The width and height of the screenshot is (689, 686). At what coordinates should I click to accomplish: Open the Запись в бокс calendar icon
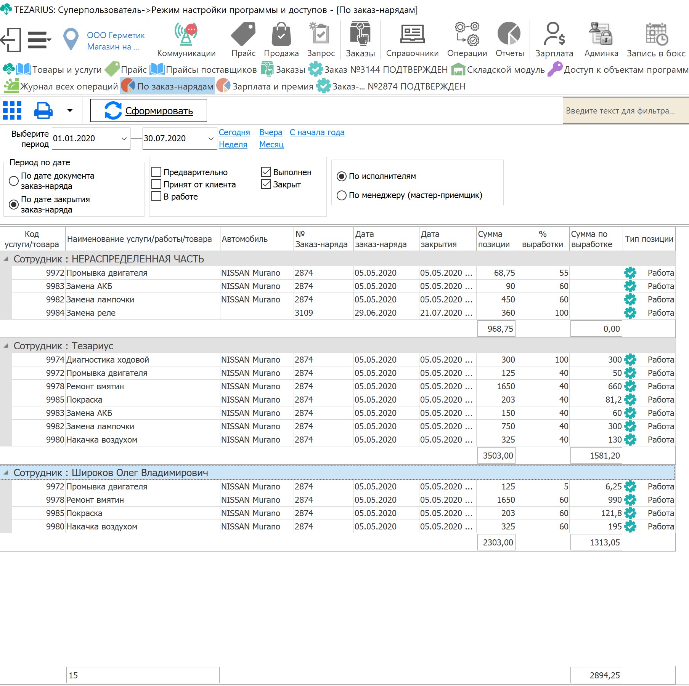click(656, 34)
